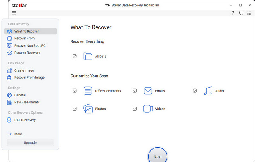Open the apps grid icon
The height and width of the screenshot is (162, 255).
coord(249,13)
